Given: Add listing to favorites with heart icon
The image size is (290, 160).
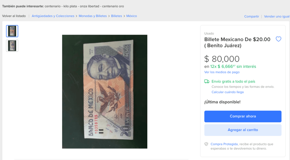Looking at the screenshot, I should pos(278,39).
